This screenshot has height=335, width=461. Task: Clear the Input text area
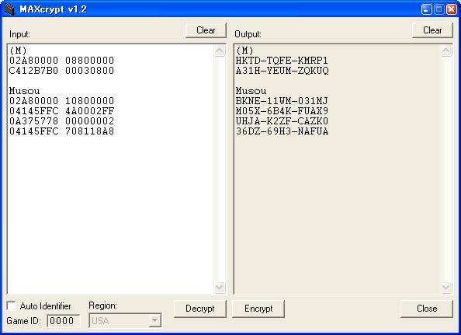206,30
